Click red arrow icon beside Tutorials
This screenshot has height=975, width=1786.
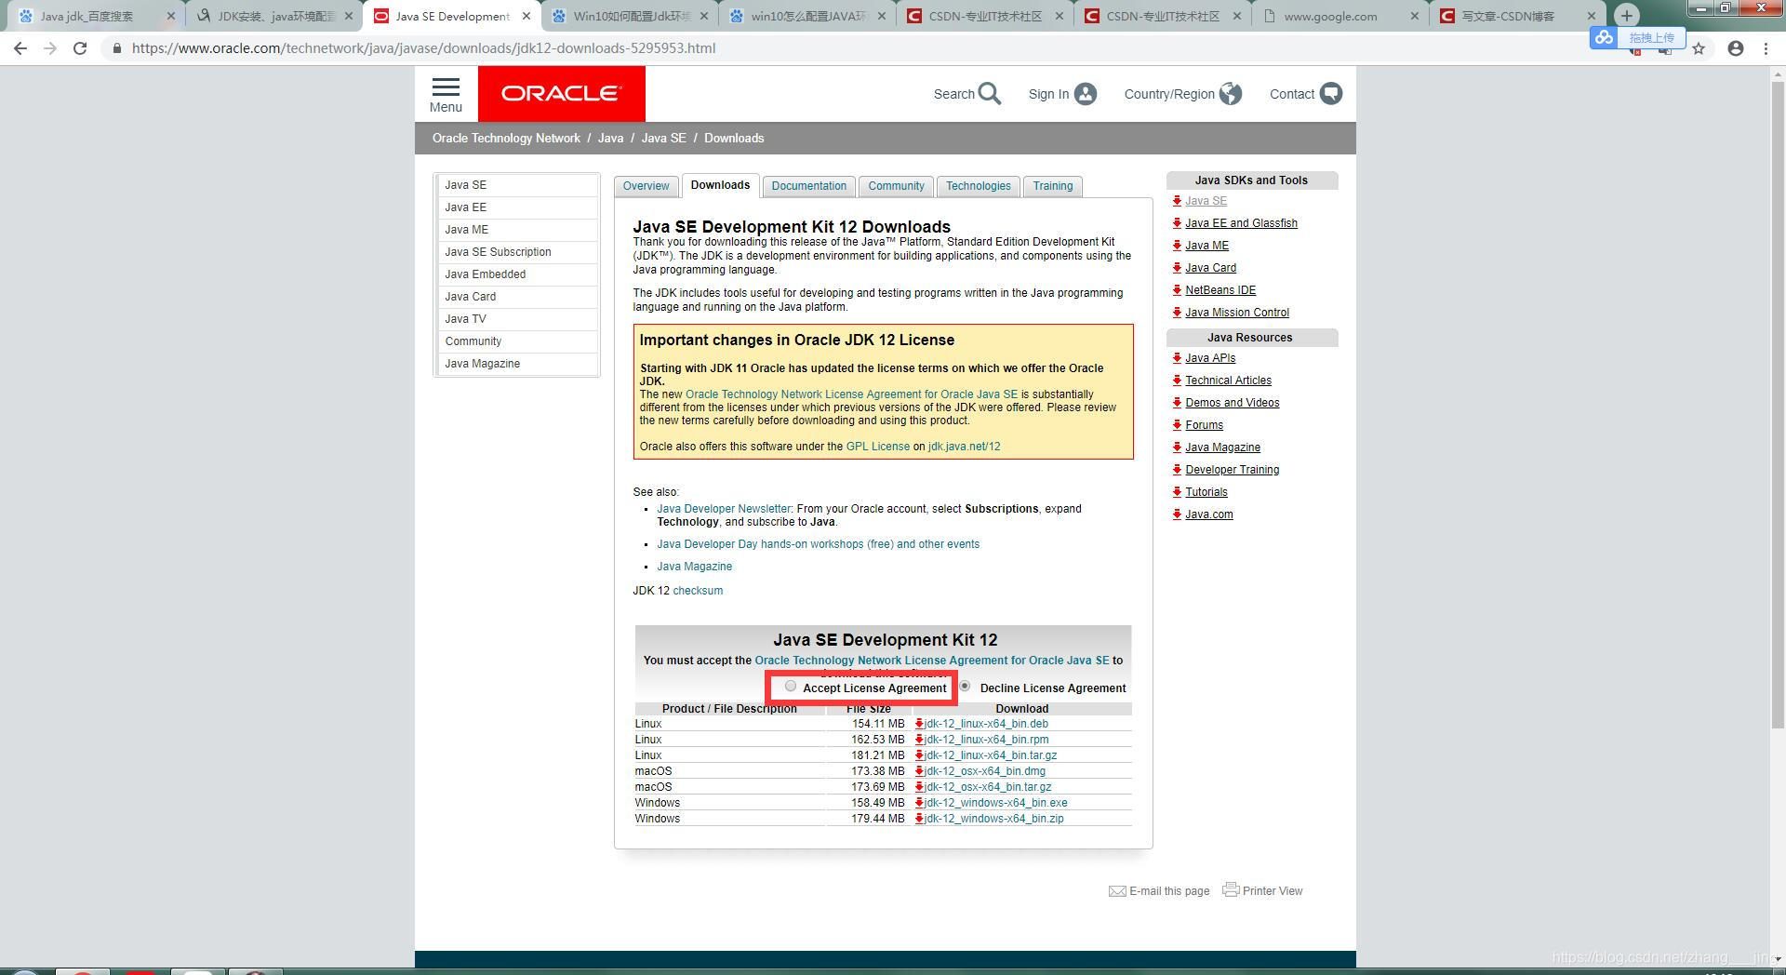coord(1177,492)
